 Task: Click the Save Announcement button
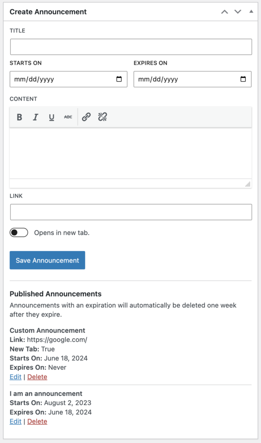click(47, 260)
